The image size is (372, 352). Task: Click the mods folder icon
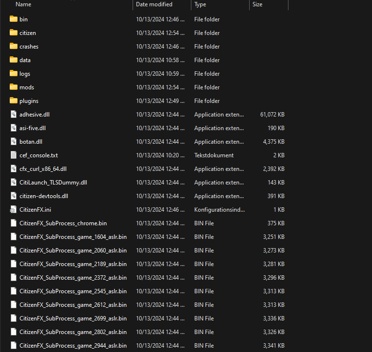[x=14, y=87]
